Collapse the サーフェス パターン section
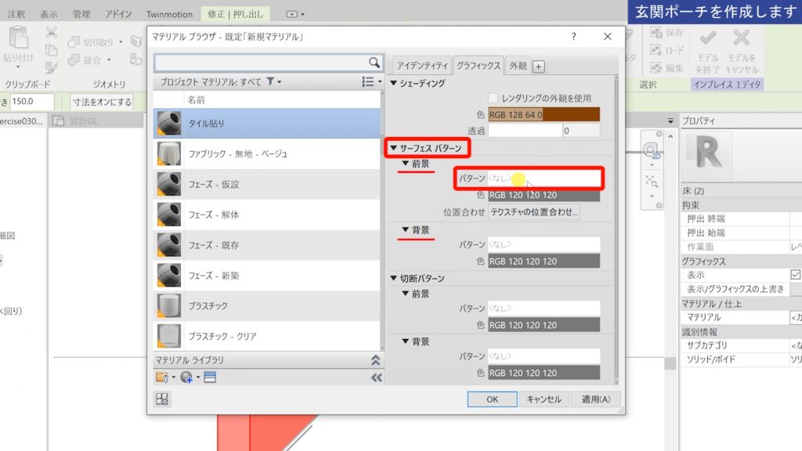This screenshot has width=802, height=451. pyautogui.click(x=396, y=148)
